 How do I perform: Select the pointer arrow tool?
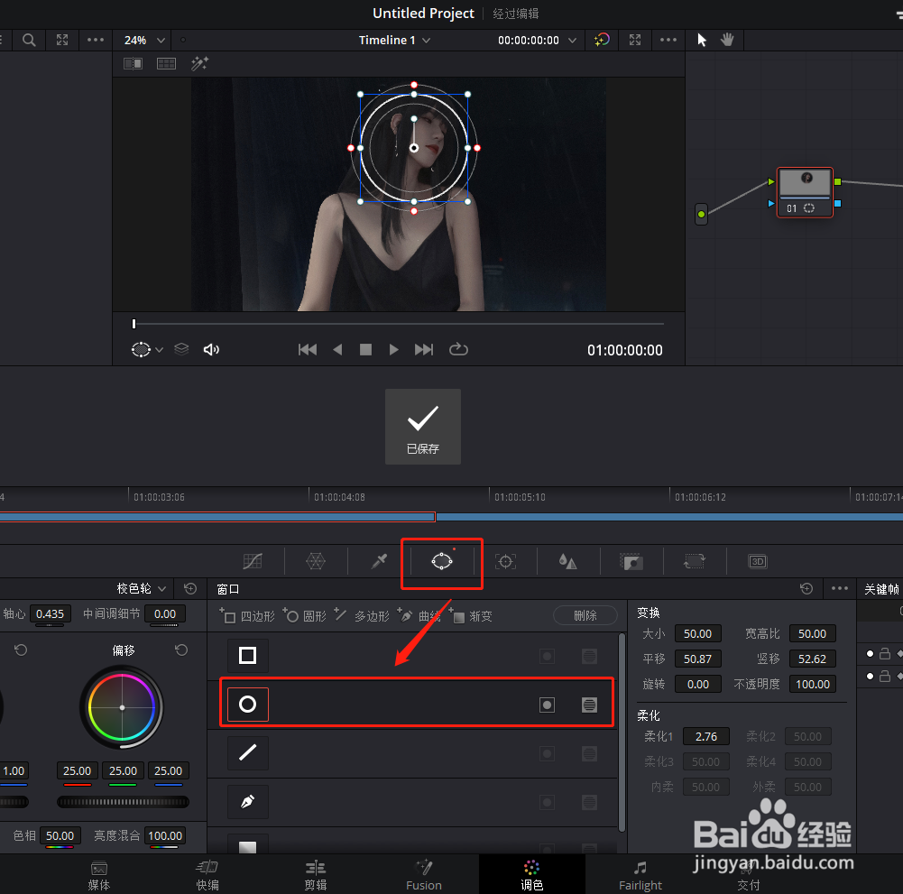click(702, 40)
